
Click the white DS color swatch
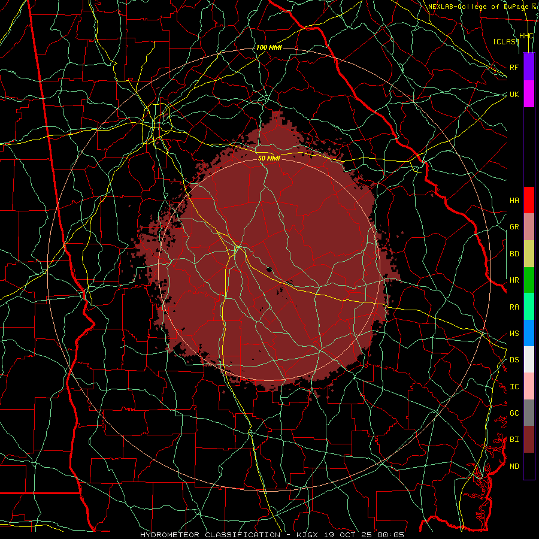click(x=529, y=359)
